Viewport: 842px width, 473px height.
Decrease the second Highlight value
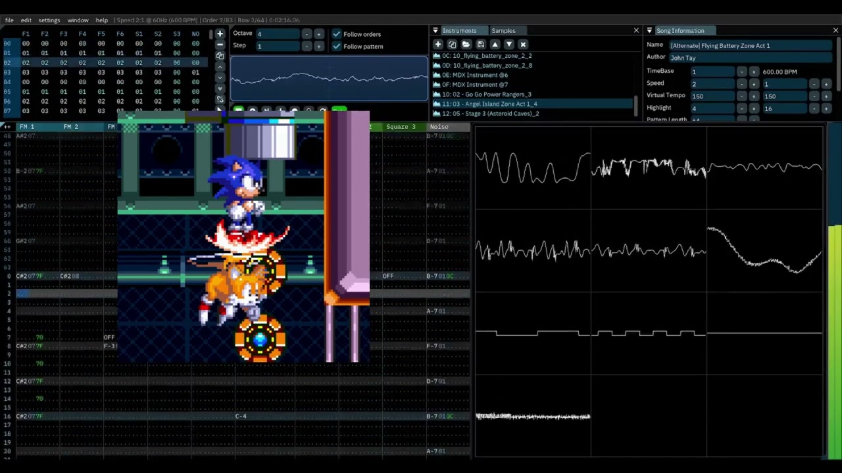click(x=814, y=108)
